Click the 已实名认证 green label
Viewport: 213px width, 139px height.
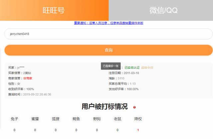(x=132, y=68)
